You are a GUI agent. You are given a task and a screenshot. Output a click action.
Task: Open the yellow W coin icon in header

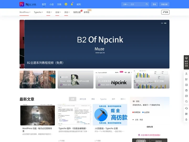tap(66, 4)
